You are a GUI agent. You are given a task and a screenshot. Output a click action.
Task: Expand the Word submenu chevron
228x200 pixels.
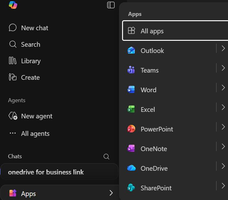(x=223, y=88)
